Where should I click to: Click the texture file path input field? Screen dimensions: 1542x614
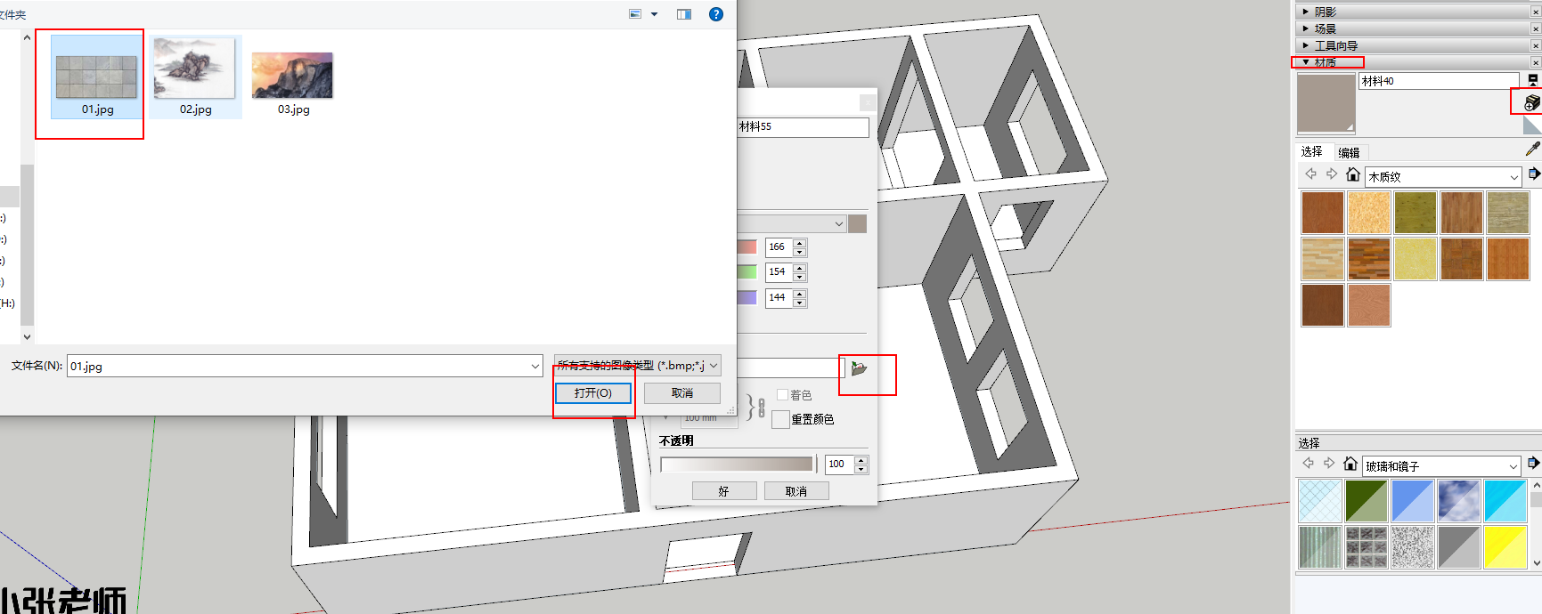pyautogui.click(x=789, y=368)
